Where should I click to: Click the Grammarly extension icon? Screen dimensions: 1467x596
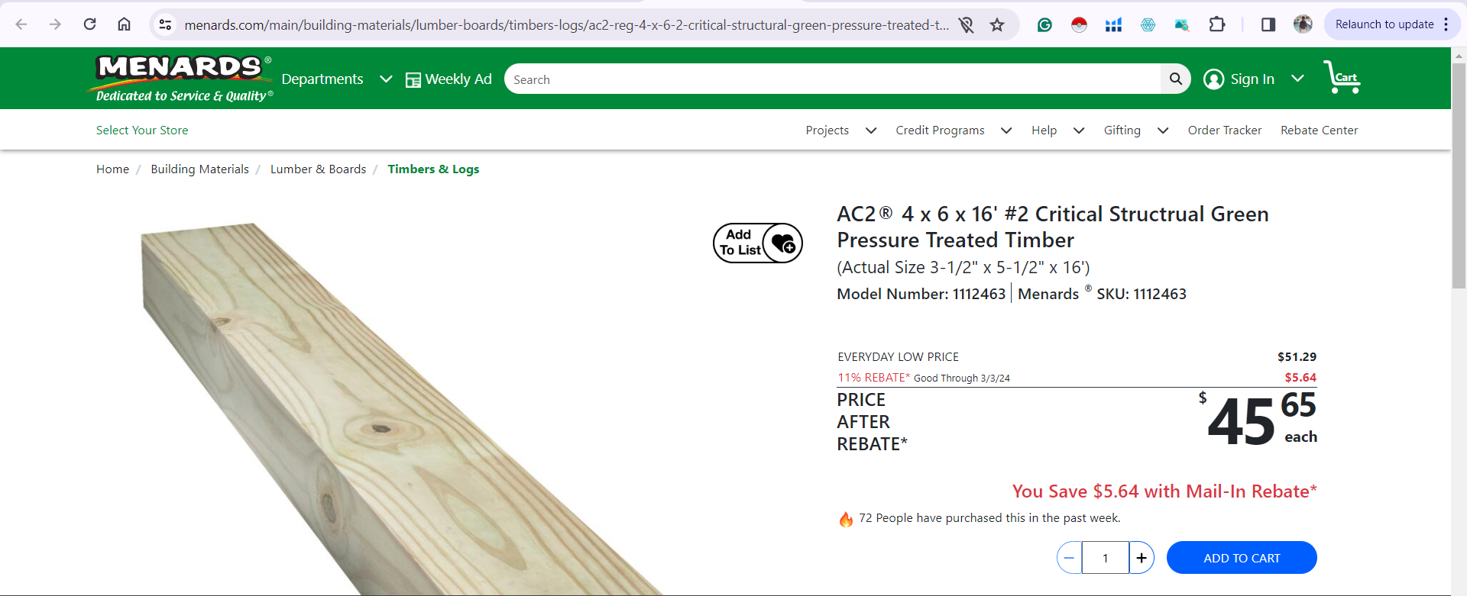click(1044, 24)
